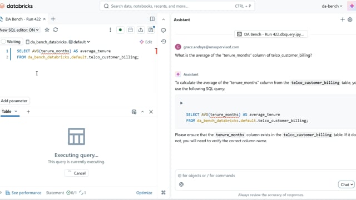Open the da-bench workspace dropdown
This screenshot has width=356, height=200.
click(x=332, y=6)
